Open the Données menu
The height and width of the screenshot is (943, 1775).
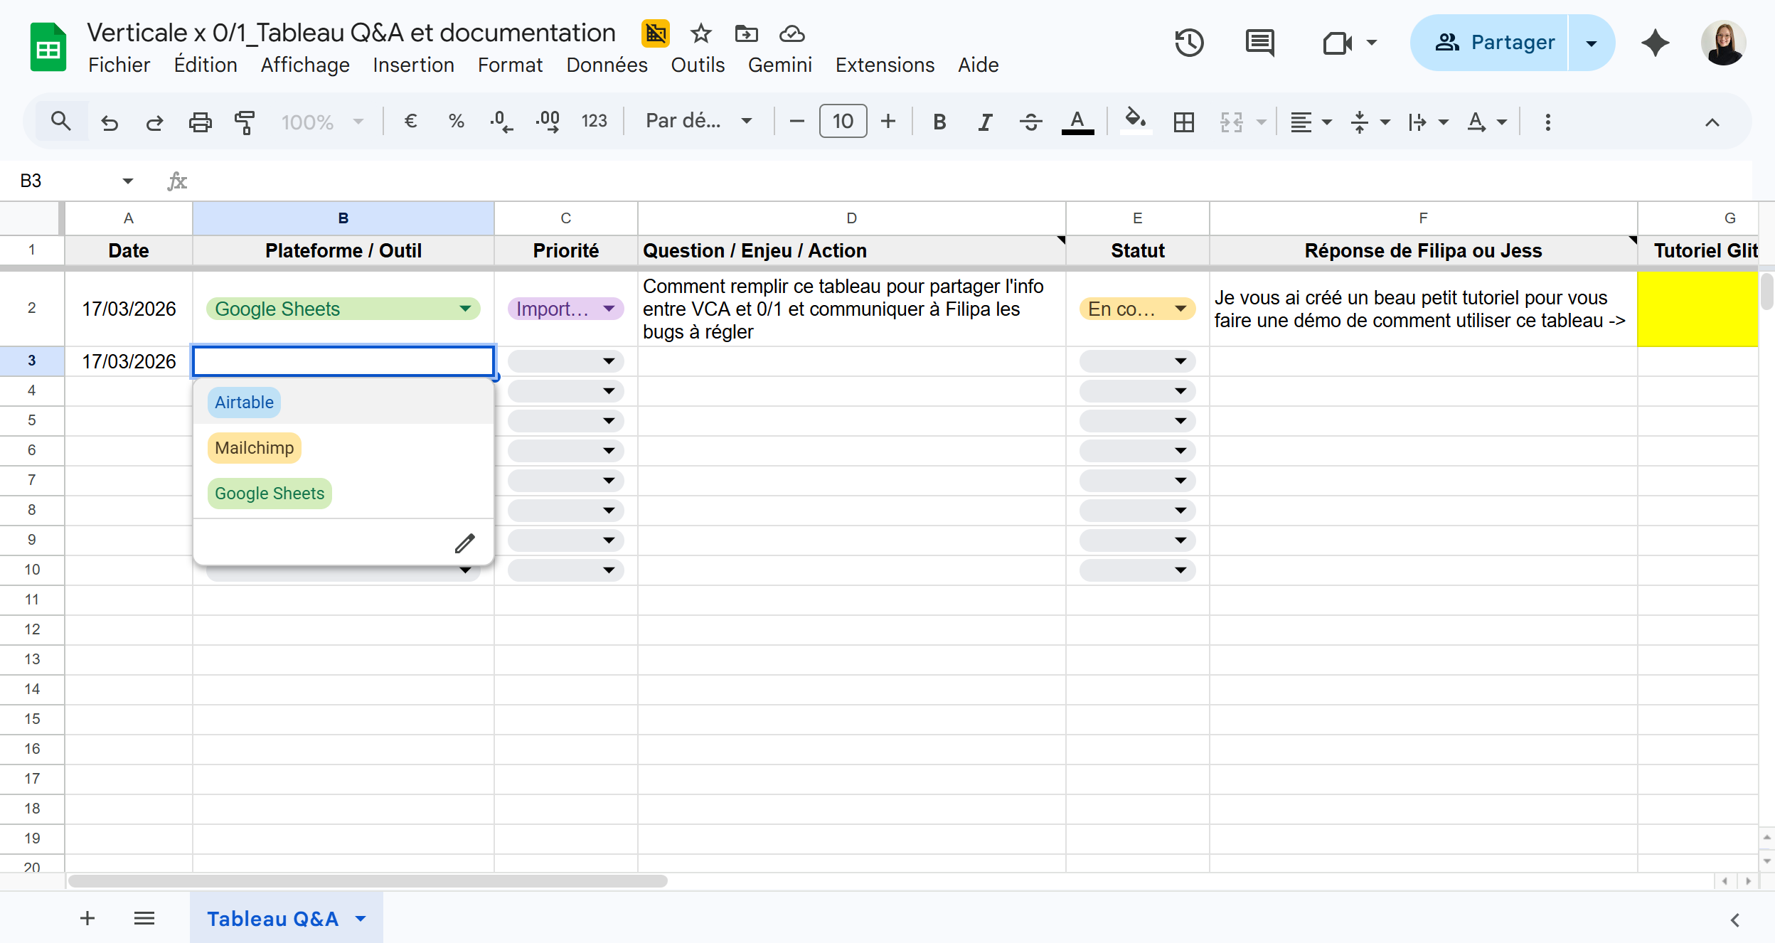[607, 65]
